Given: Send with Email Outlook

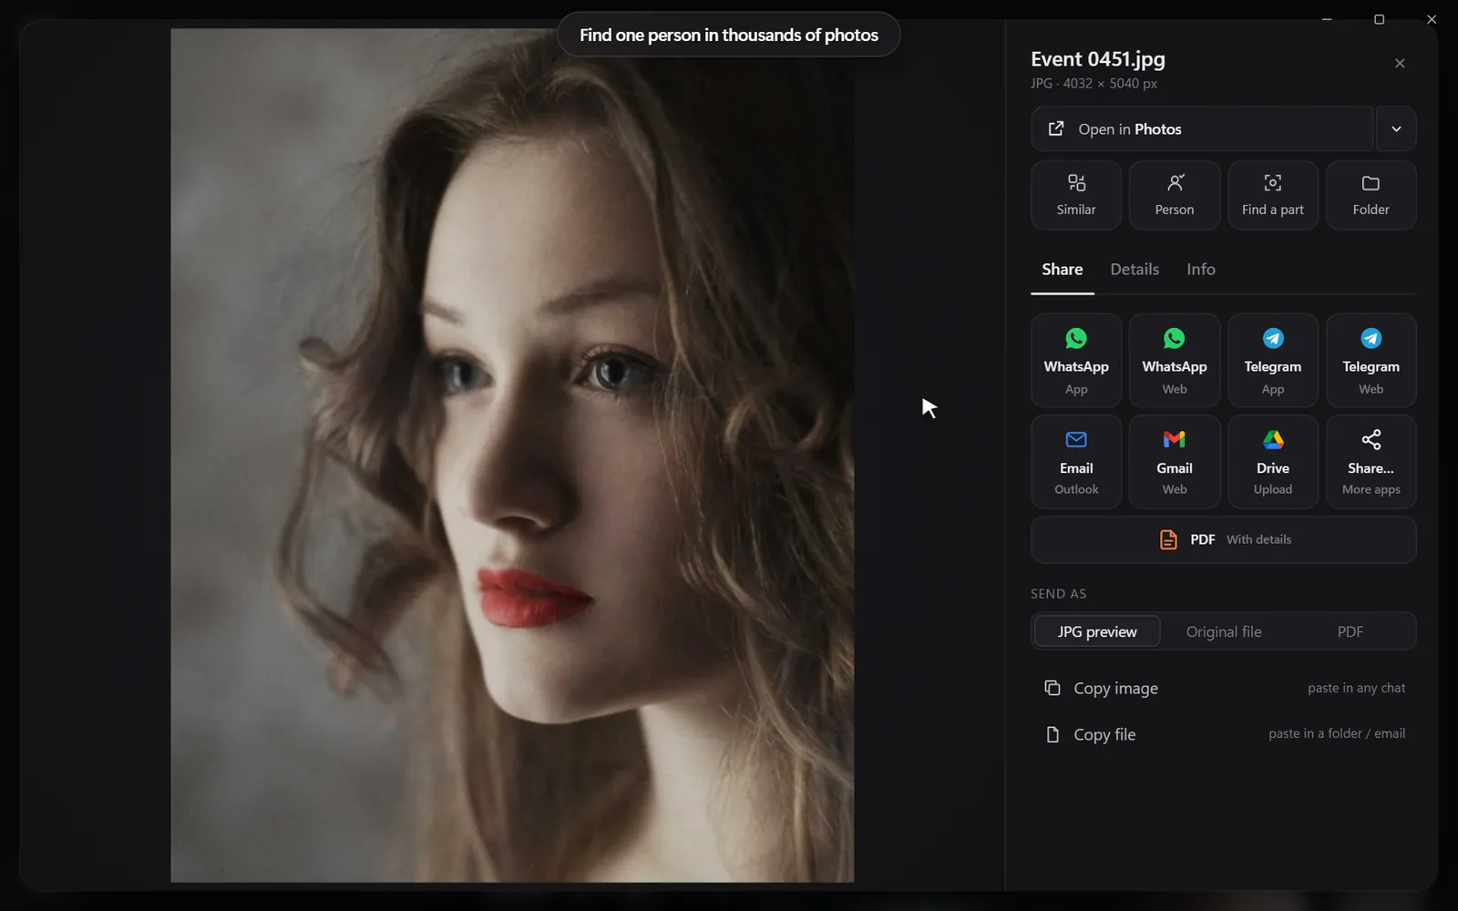Looking at the screenshot, I should (x=1075, y=462).
